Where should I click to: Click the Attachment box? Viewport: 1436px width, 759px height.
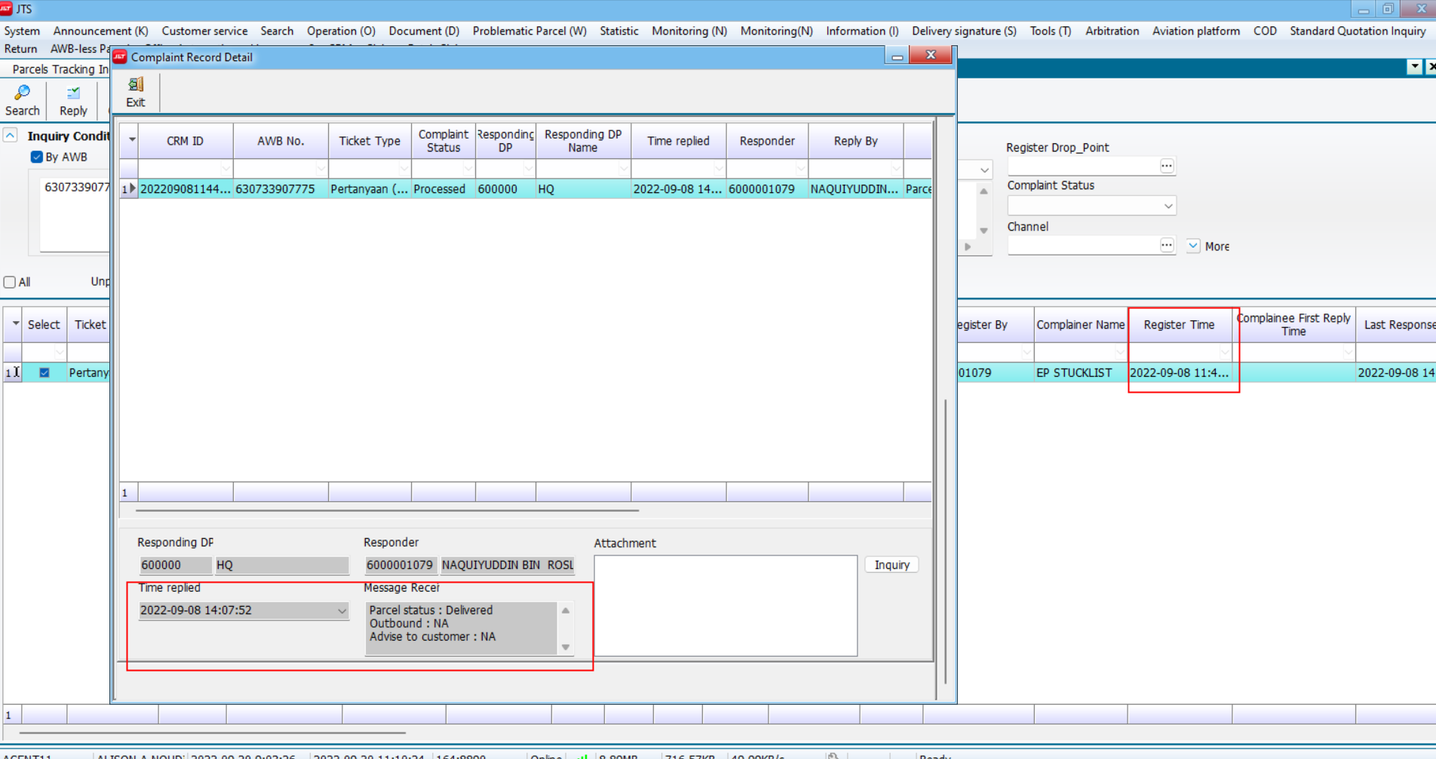[x=726, y=606]
